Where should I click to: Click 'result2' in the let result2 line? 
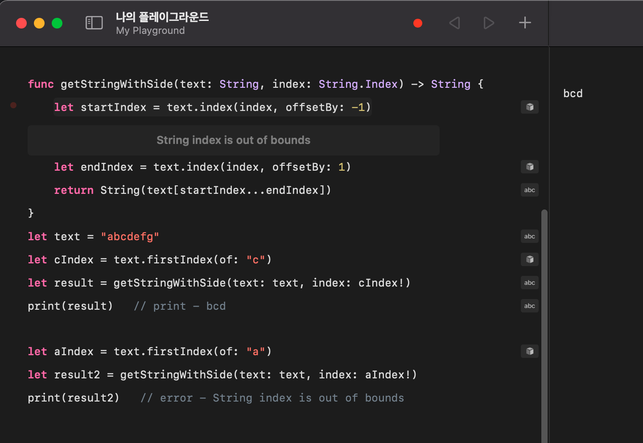pos(77,375)
